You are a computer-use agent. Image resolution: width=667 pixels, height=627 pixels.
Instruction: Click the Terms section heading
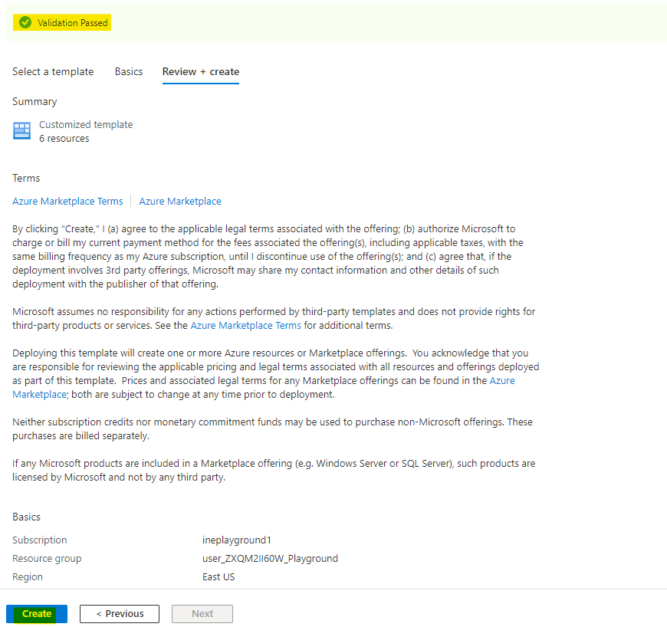26,178
